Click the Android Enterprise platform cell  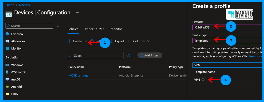[x=131, y=76]
